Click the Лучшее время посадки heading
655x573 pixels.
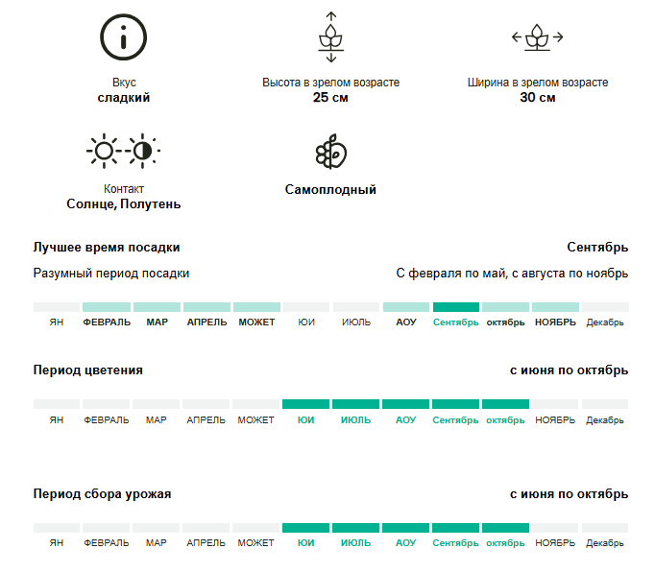coord(107,247)
